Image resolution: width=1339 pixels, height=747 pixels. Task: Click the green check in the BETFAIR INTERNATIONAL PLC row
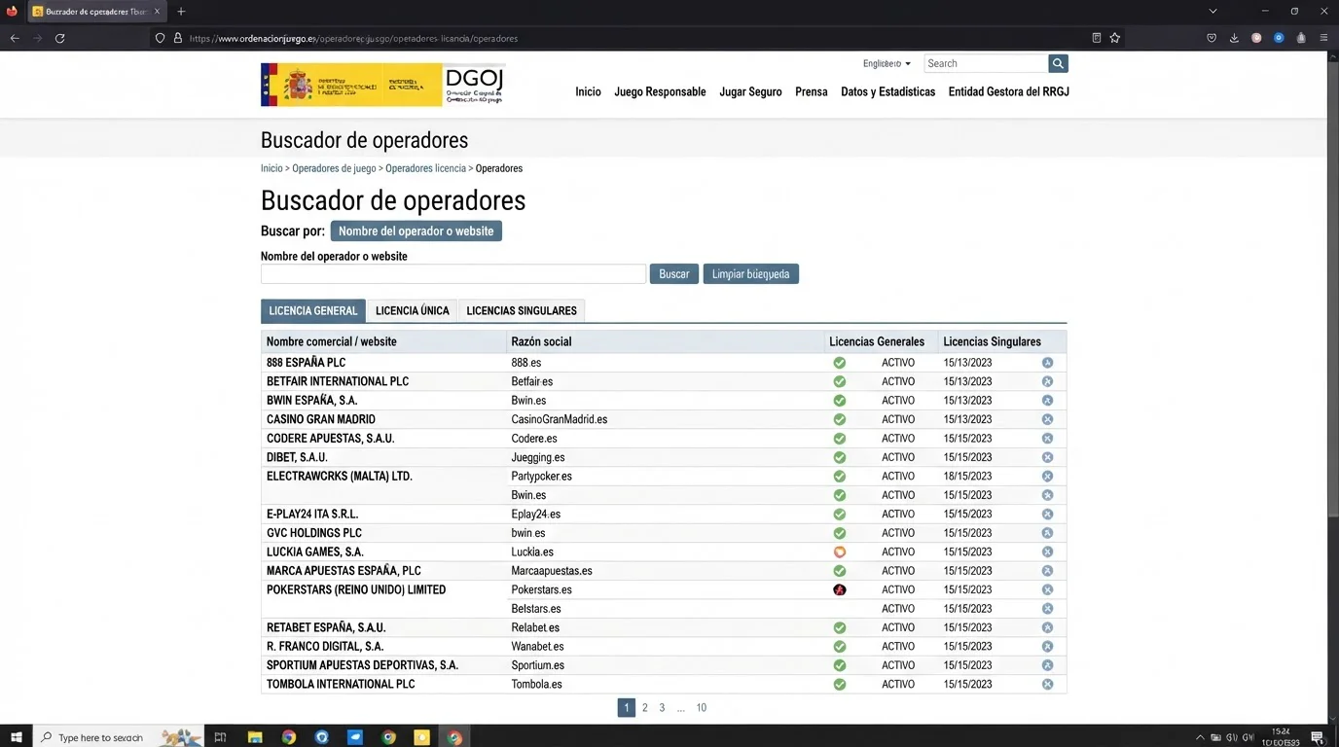pyautogui.click(x=839, y=381)
